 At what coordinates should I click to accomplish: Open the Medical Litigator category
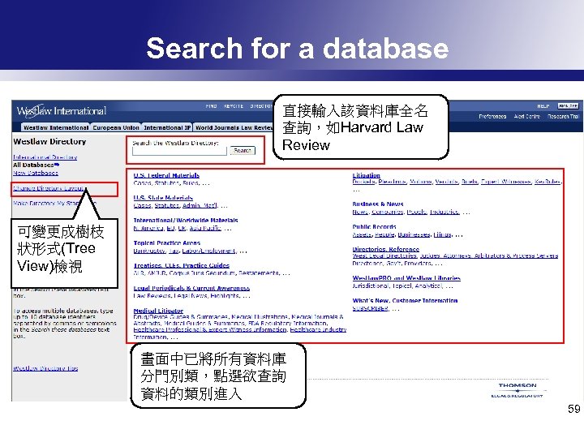click(x=158, y=311)
